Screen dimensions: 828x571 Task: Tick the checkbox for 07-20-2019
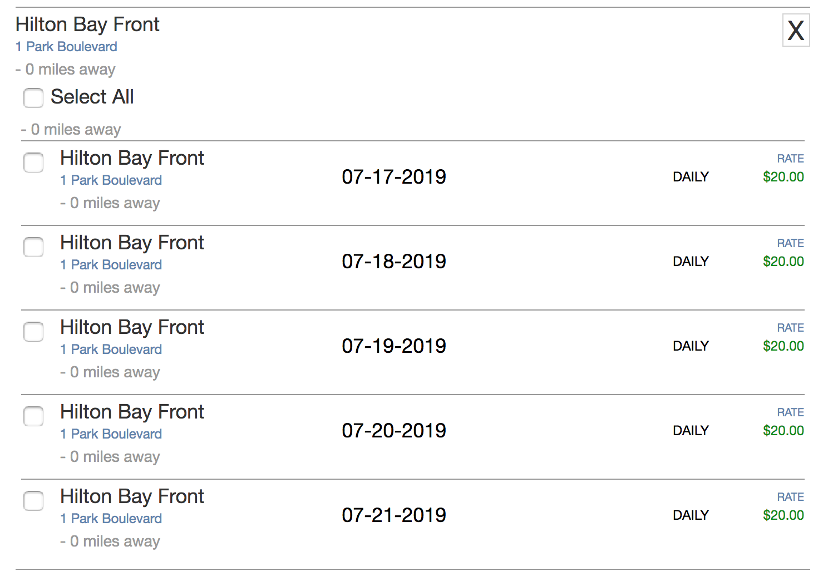33,416
